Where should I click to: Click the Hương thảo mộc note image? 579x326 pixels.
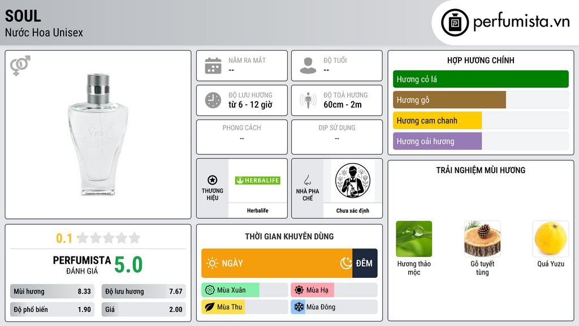tap(414, 239)
